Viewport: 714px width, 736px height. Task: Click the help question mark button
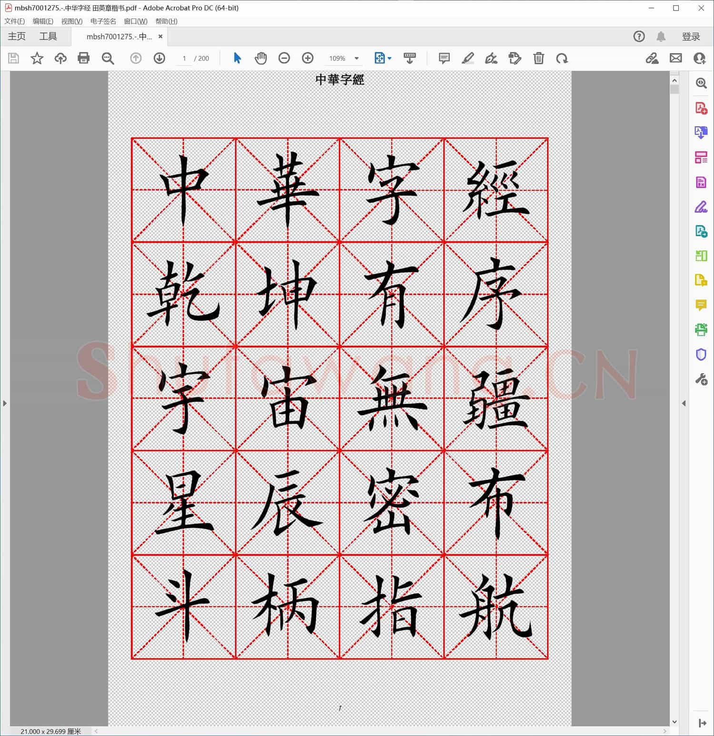639,36
